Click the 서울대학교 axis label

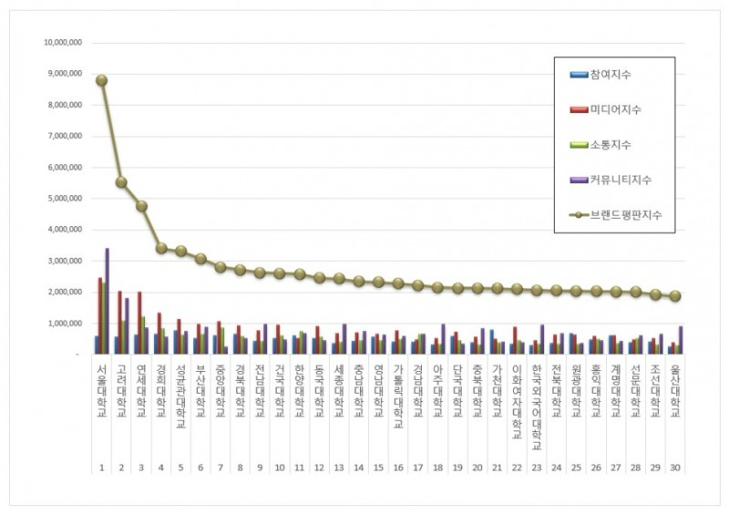pos(102,391)
